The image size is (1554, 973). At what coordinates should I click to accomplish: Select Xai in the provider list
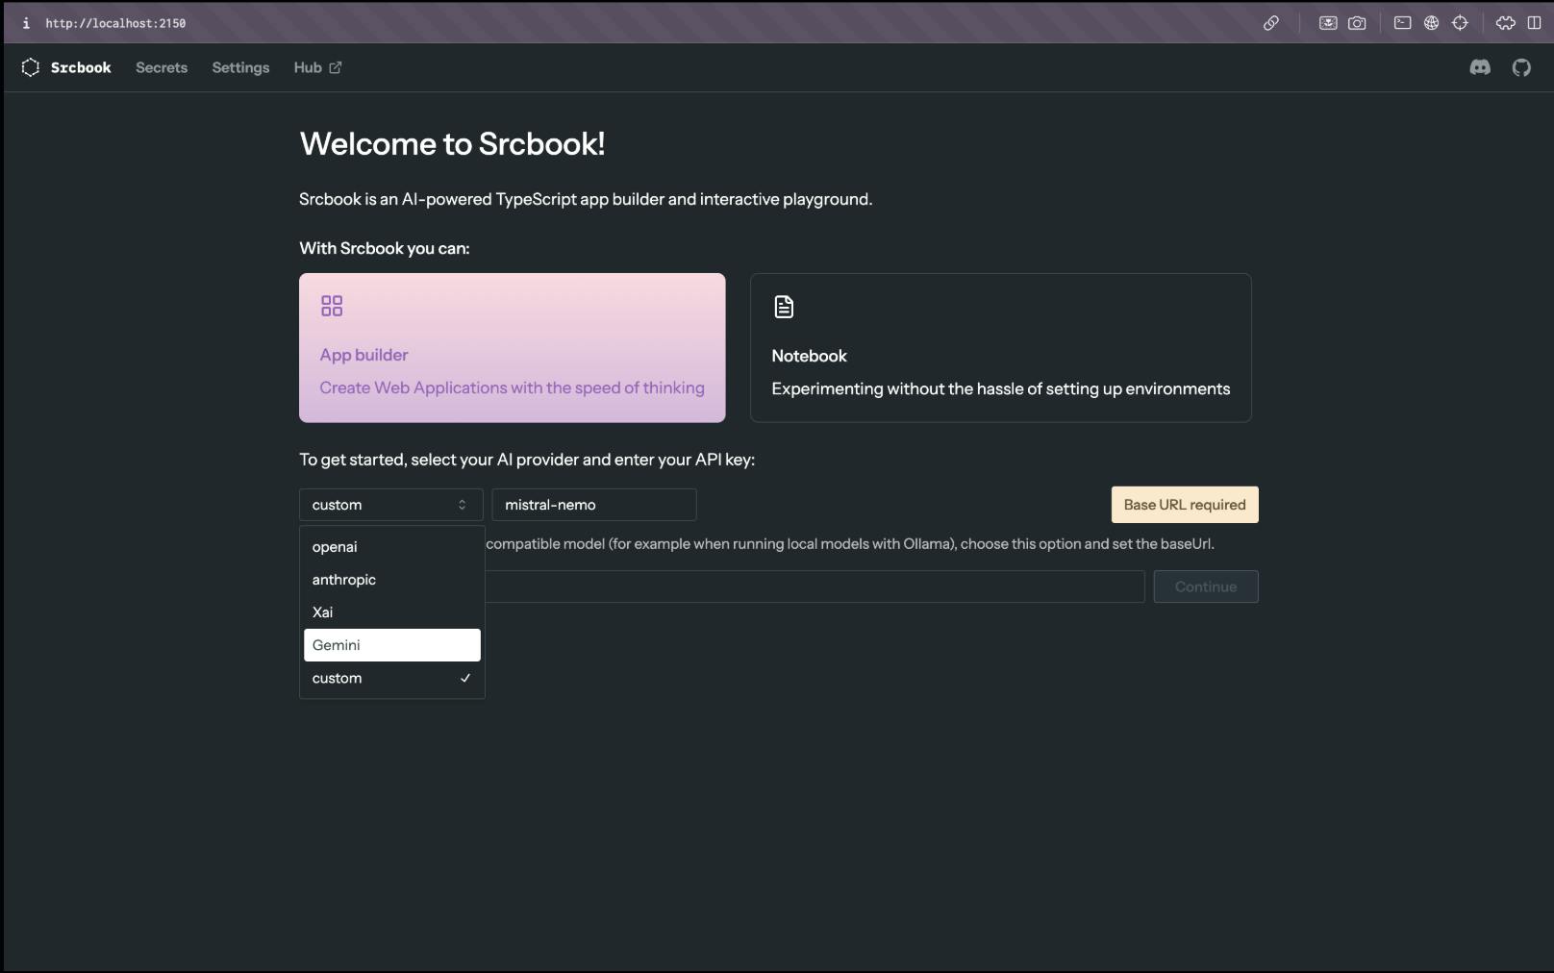tap(392, 612)
